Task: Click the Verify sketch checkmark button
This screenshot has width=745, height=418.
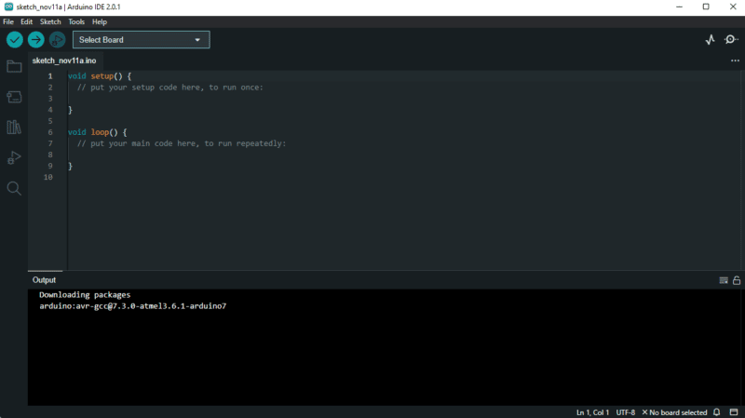Action: tap(15, 39)
